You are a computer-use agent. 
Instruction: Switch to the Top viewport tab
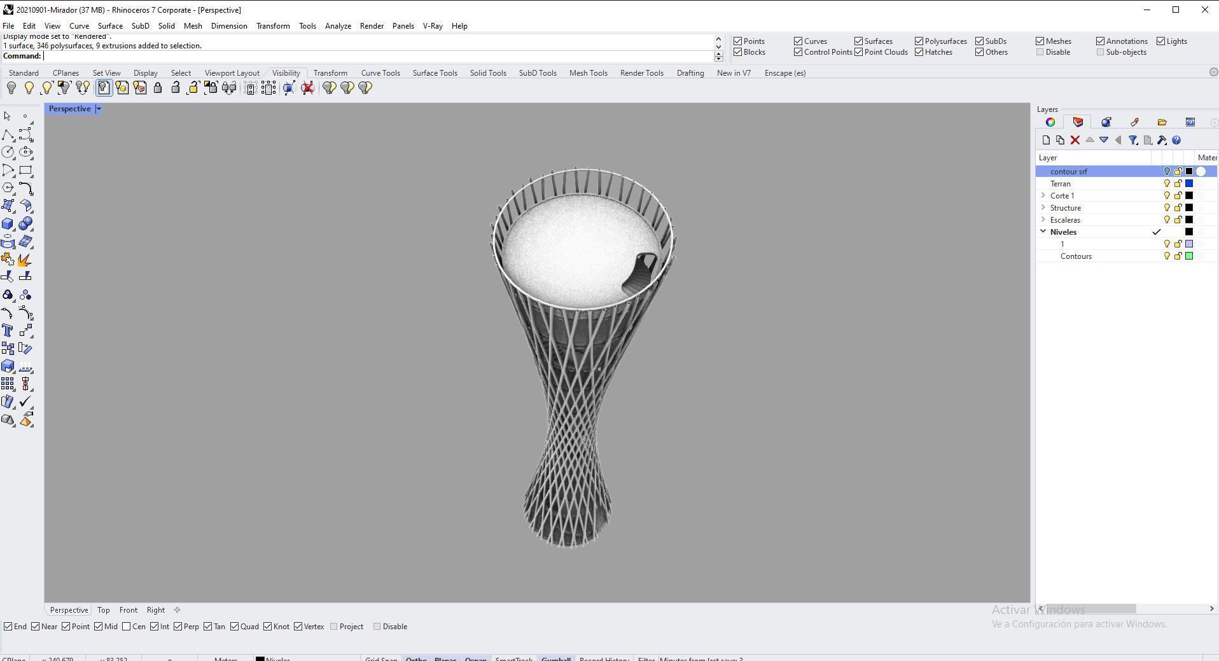coord(104,610)
